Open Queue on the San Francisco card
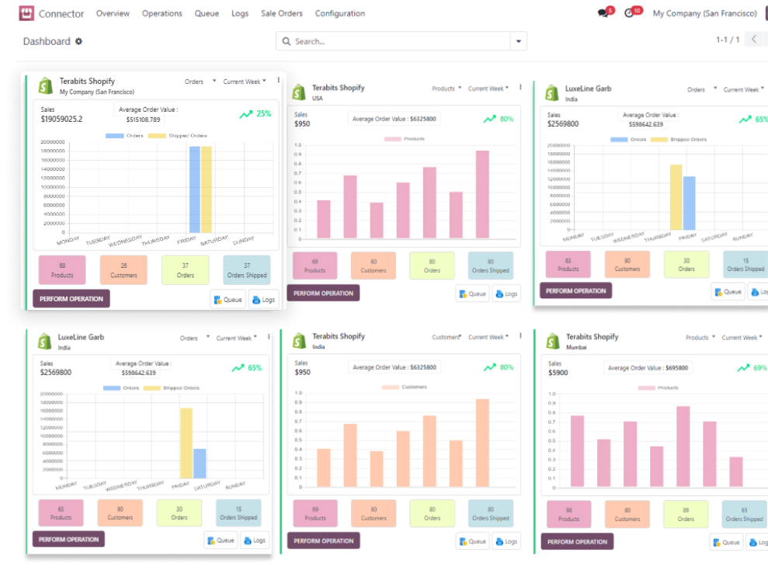768x570 pixels. [x=228, y=300]
